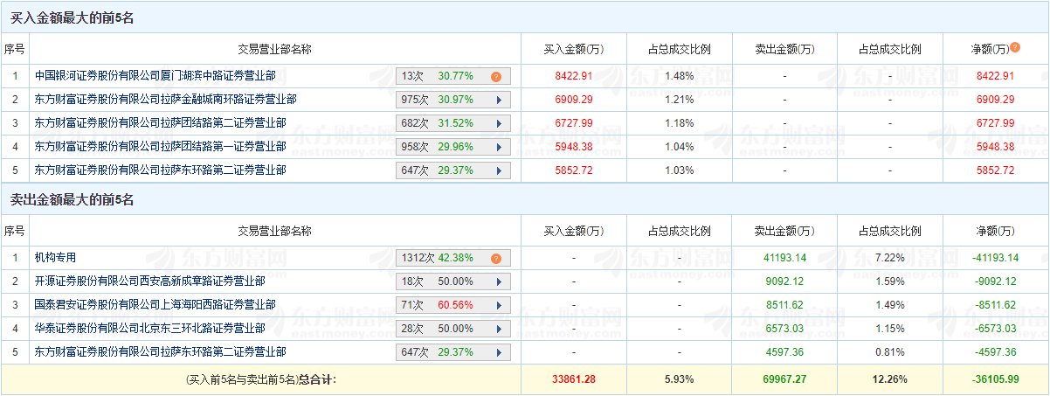
Task: Click the 1312次 42.38% statistics box
Action: 452,259
